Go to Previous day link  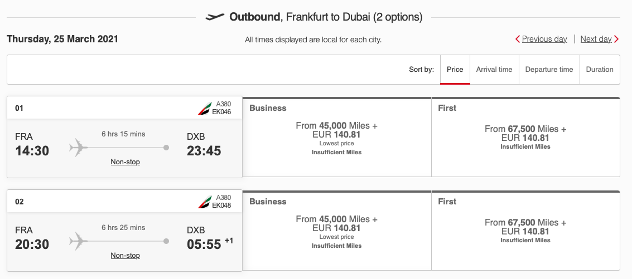point(544,39)
